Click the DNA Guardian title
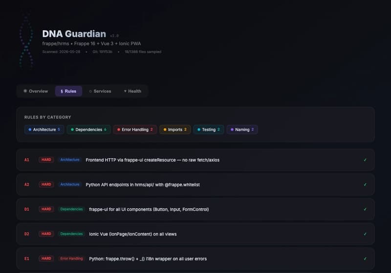 tap(74, 34)
